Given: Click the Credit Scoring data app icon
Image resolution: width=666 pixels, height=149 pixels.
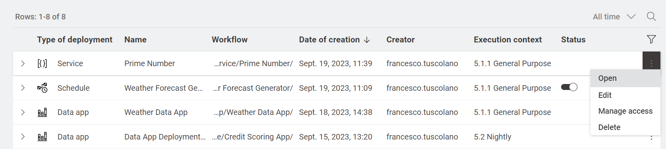Looking at the screenshot, I should coord(42,137).
